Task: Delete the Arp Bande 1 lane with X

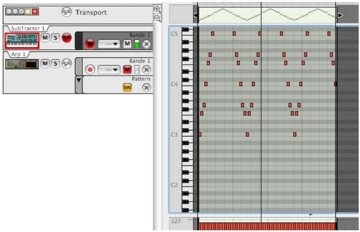Action: coord(146,70)
